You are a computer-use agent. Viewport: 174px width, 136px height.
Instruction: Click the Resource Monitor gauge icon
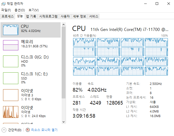click(28, 130)
